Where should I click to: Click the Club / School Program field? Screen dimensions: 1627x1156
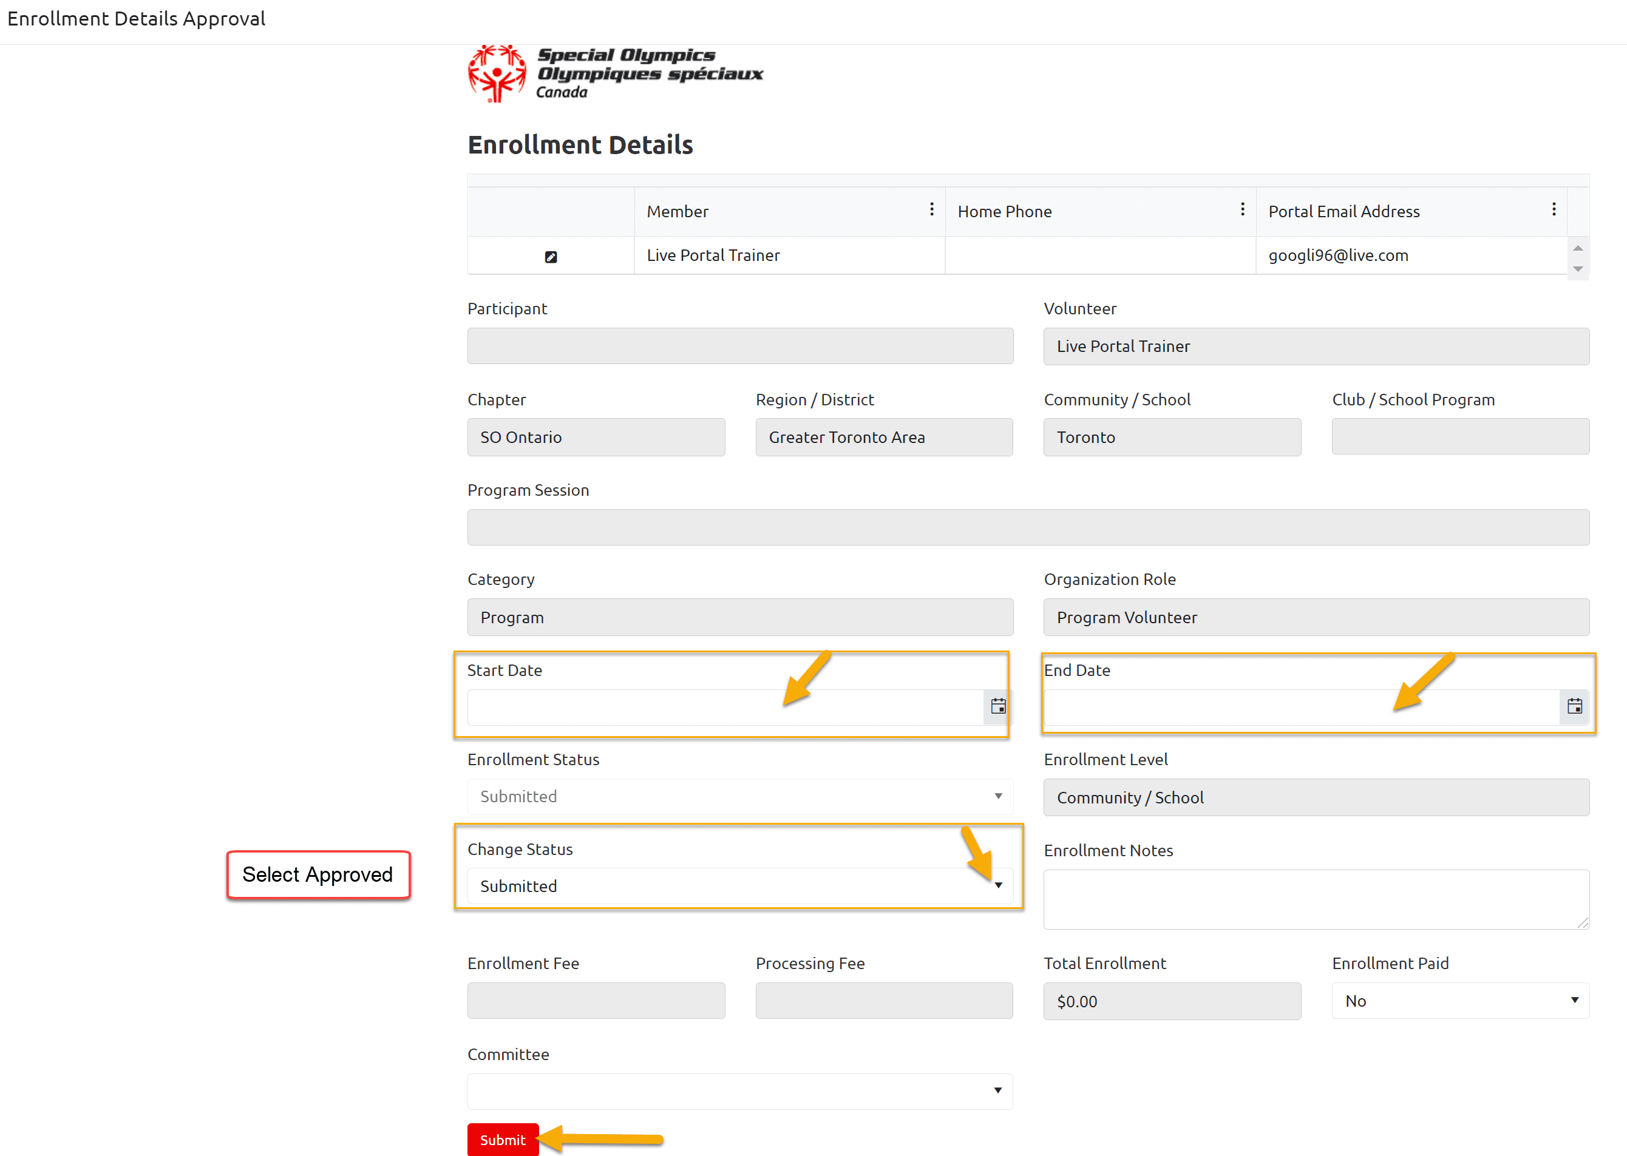1461,436
